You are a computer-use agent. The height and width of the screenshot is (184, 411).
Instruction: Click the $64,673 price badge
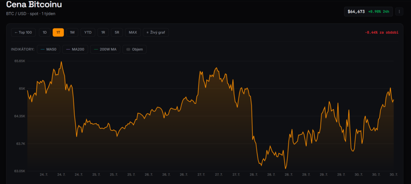coord(368,12)
